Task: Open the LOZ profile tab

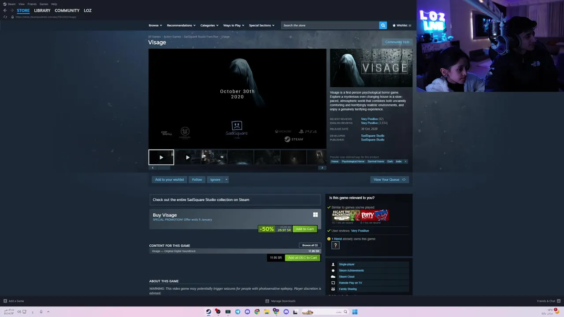Action: [x=88, y=11]
